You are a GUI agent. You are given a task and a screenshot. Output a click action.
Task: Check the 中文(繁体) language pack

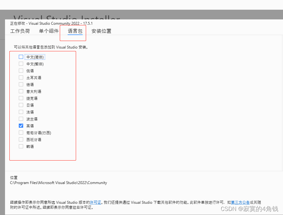click(x=21, y=64)
